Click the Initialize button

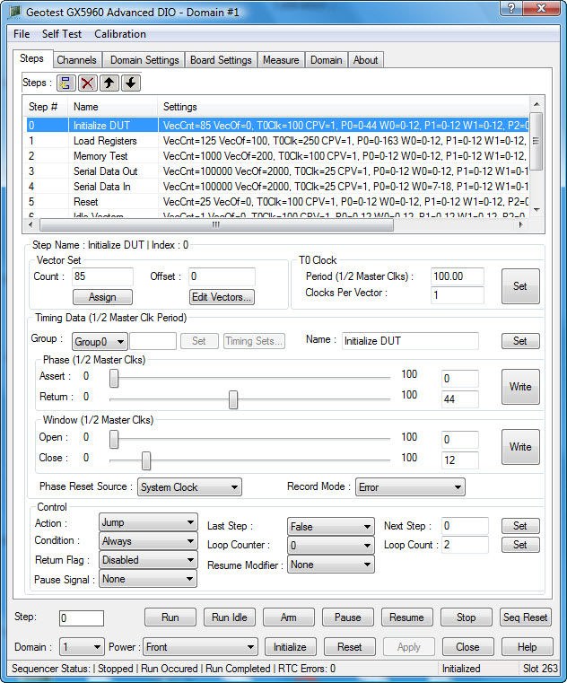click(x=291, y=647)
